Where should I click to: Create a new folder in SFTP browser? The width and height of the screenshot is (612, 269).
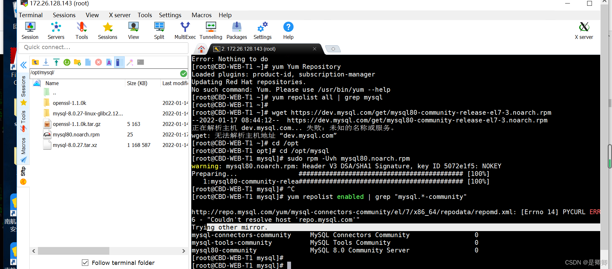pos(77,62)
